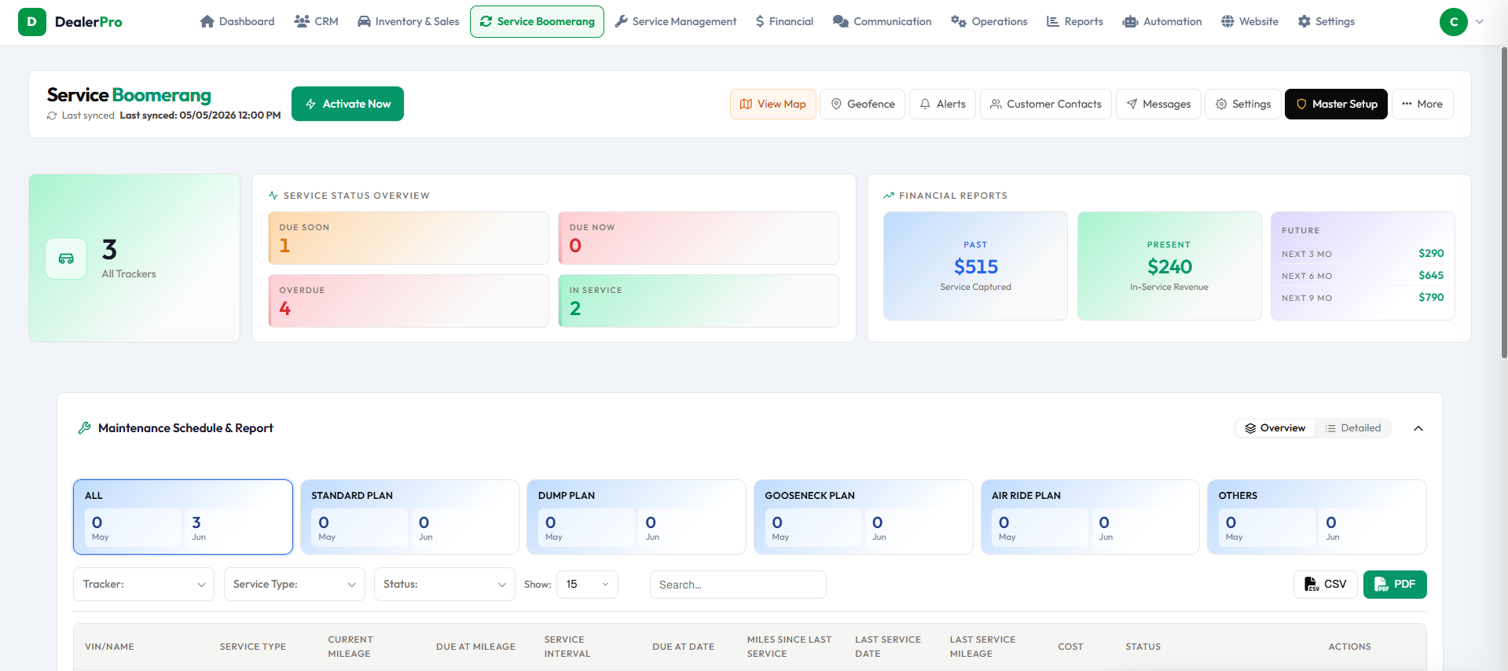Export table as PDF
The image size is (1508, 671).
pos(1395,585)
